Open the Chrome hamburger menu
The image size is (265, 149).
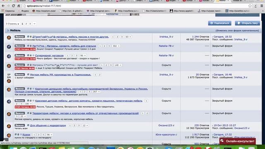point(262,6)
